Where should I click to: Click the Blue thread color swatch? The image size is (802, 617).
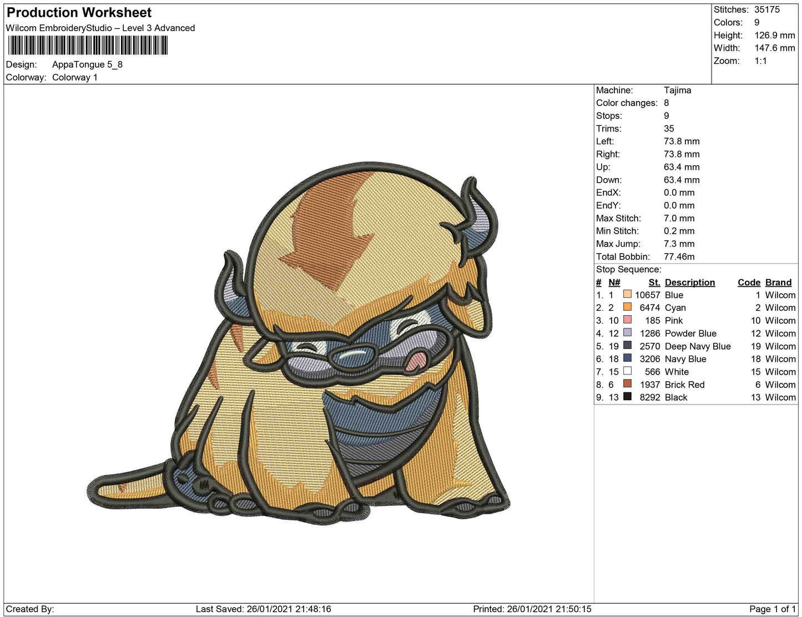(627, 295)
